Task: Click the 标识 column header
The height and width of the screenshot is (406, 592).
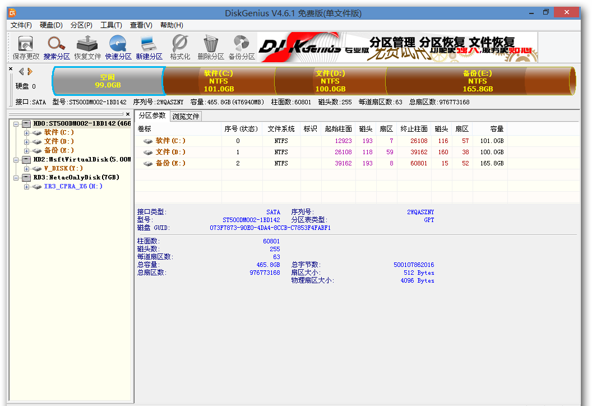Action: pos(311,129)
